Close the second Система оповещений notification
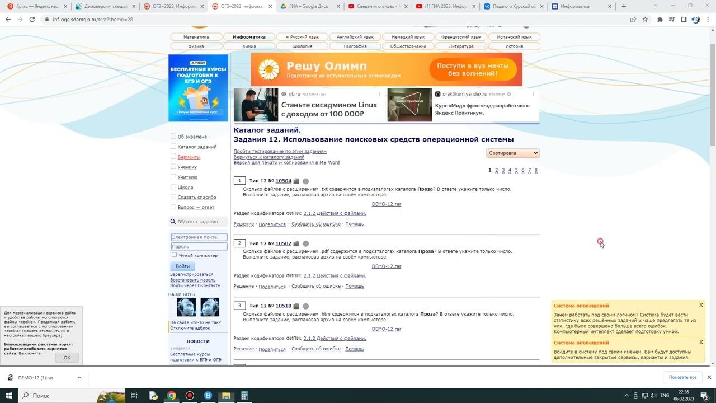 coord(701,342)
